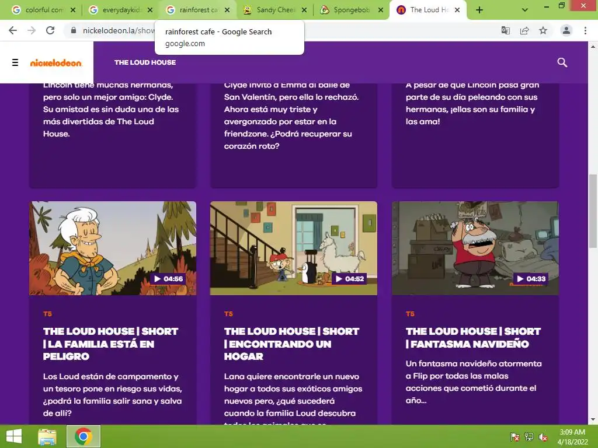This screenshot has width=598, height=448.
Task: Open the Chrome profile avatar icon
Action: 566,30
